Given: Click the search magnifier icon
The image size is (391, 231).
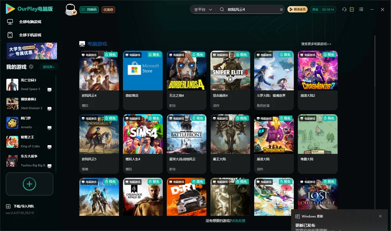Looking at the screenshot, I should coord(222,9).
